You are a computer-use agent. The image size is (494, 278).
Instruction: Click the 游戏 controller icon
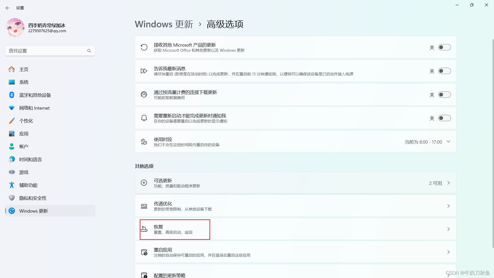(12, 172)
